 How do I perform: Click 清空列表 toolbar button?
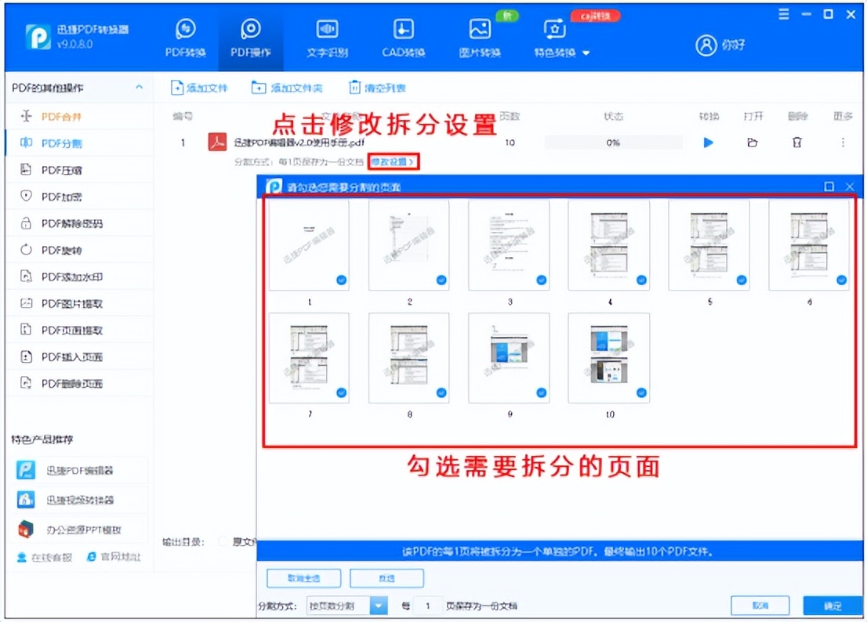(x=378, y=88)
